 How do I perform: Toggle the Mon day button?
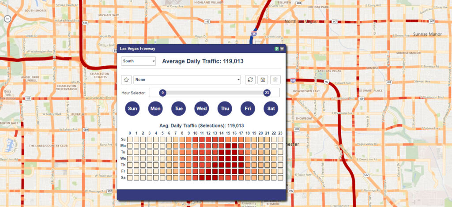coord(155,108)
